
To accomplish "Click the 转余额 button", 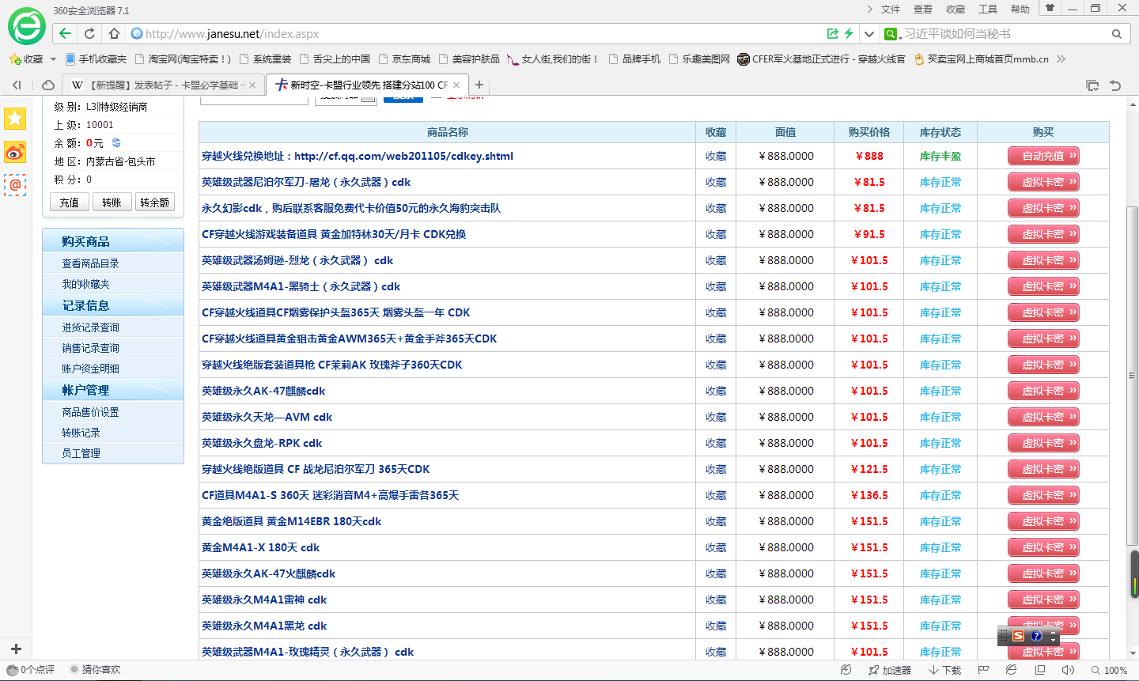I will click(155, 202).
